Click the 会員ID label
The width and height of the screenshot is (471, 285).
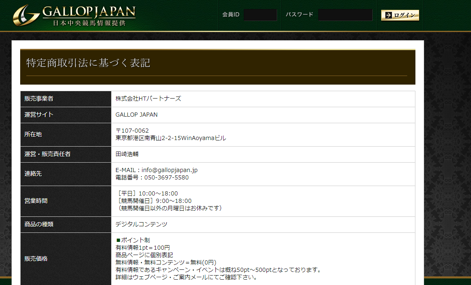coord(231,14)
